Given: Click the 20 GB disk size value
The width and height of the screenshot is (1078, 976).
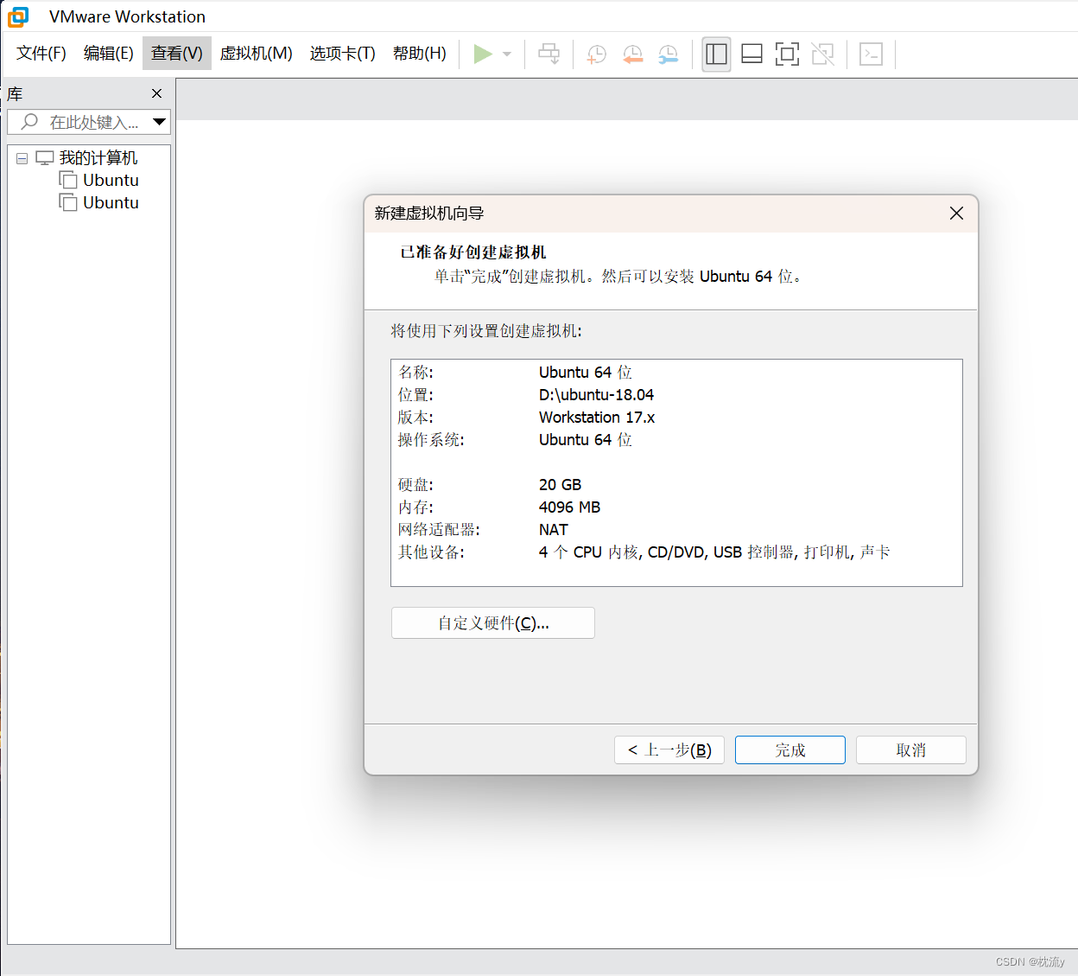Looking at the screenshot, I should click(560, 485).
